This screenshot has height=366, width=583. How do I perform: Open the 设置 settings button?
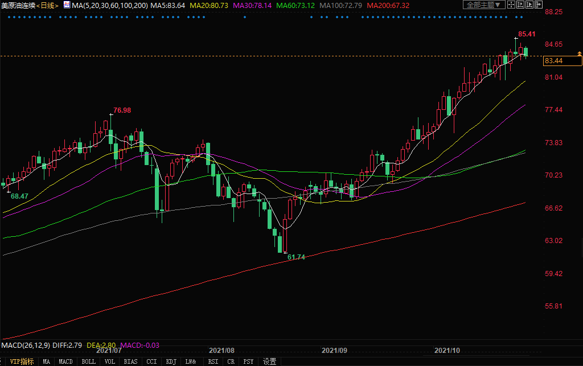269,361
